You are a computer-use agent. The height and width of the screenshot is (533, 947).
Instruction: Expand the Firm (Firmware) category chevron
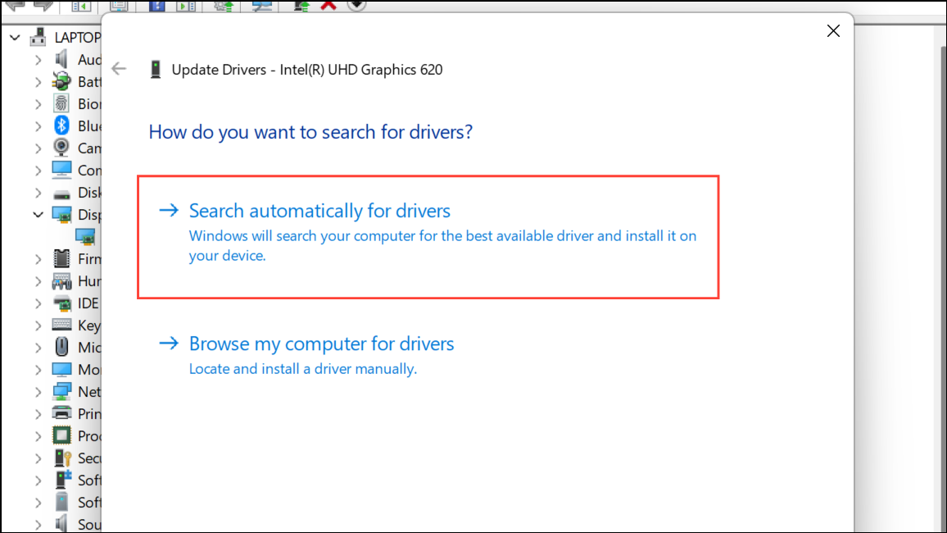tap(38, 259)
